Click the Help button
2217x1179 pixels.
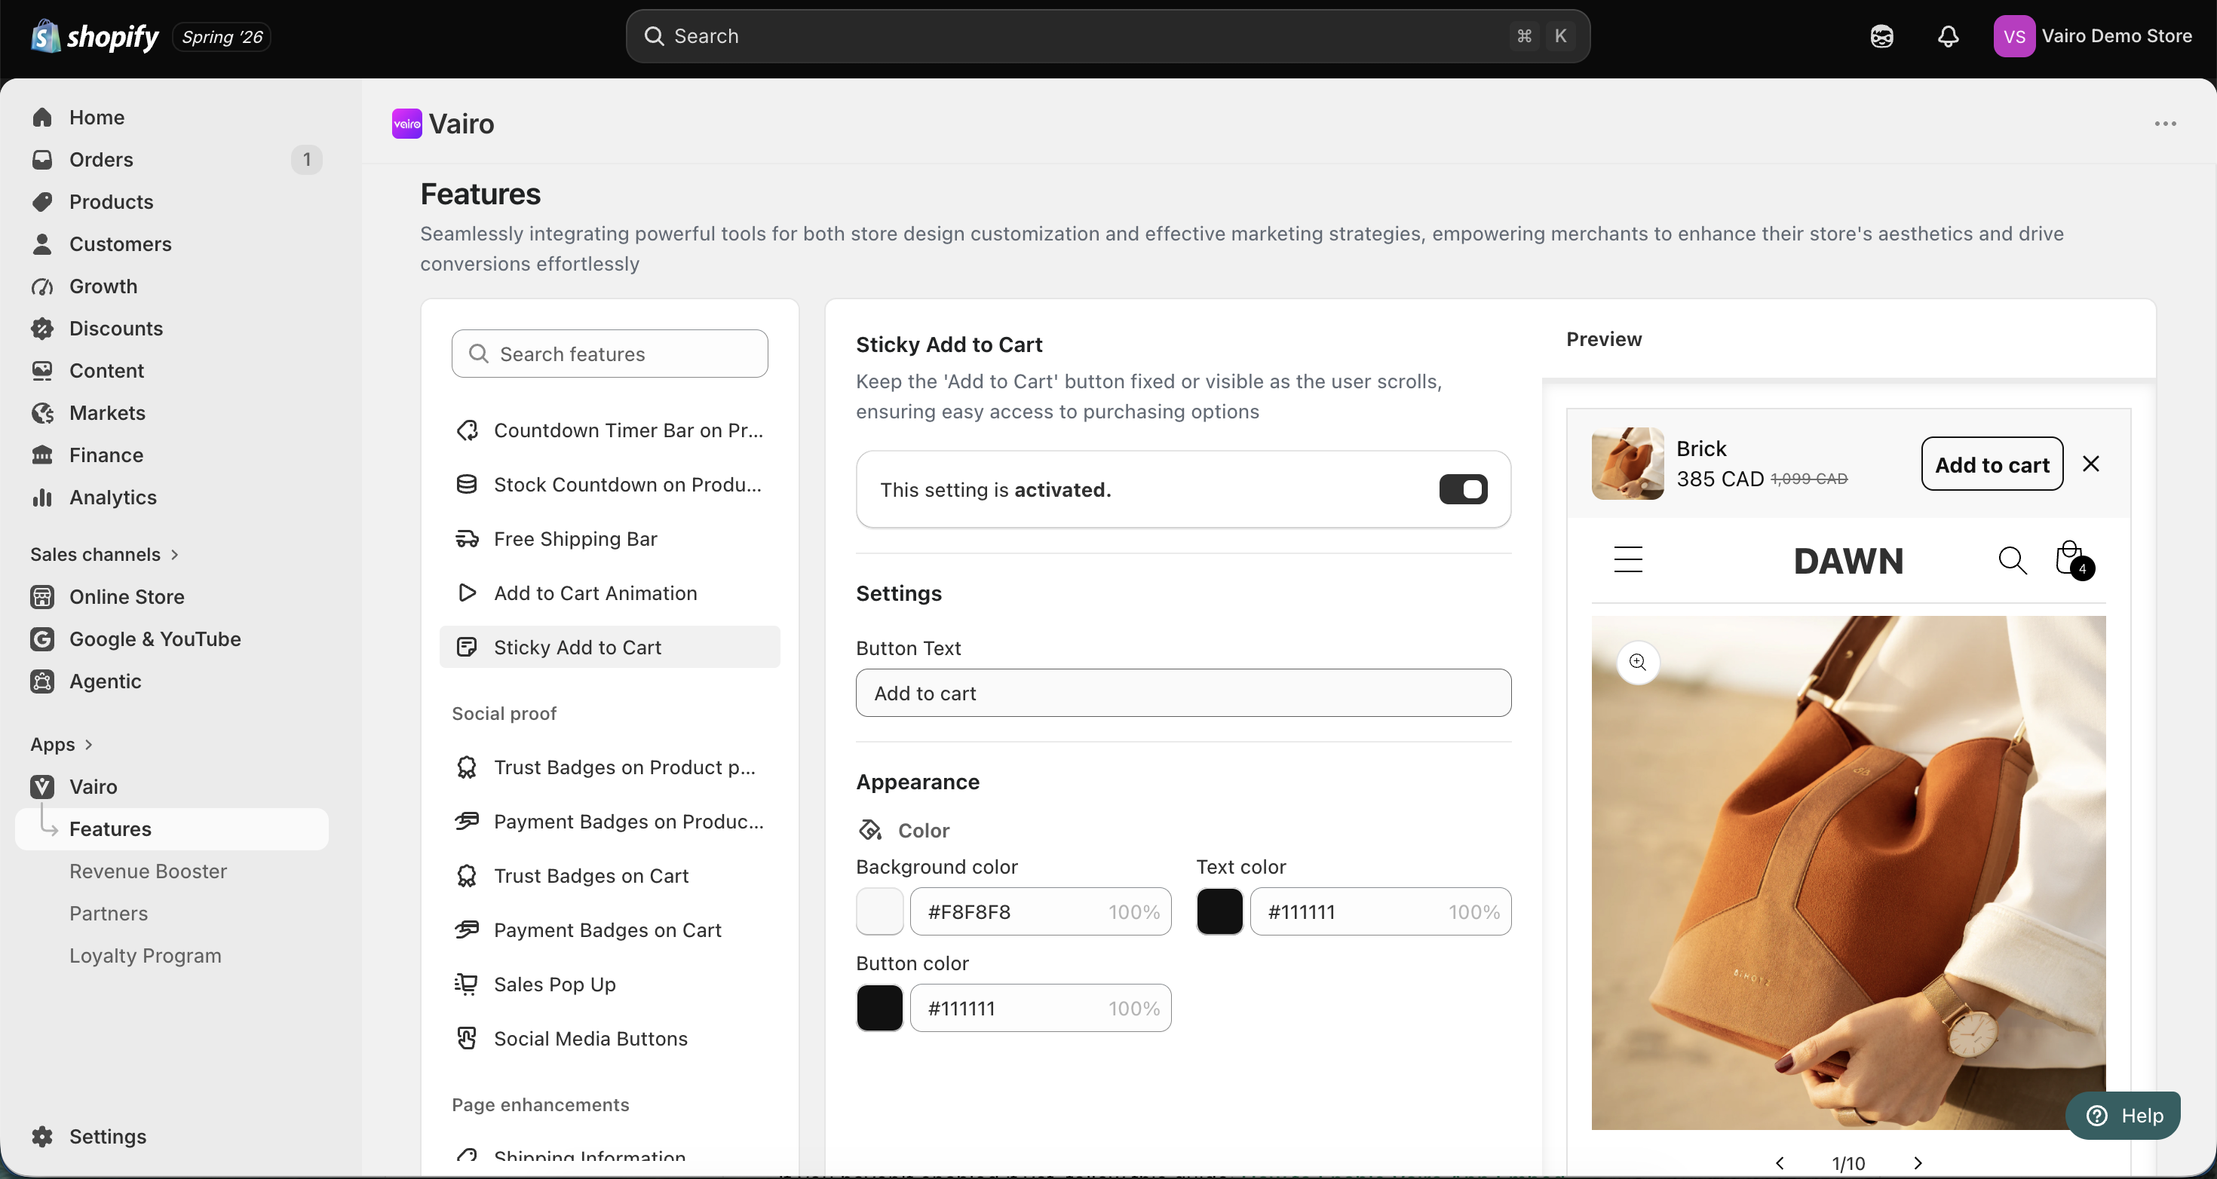point(2123,1116)
